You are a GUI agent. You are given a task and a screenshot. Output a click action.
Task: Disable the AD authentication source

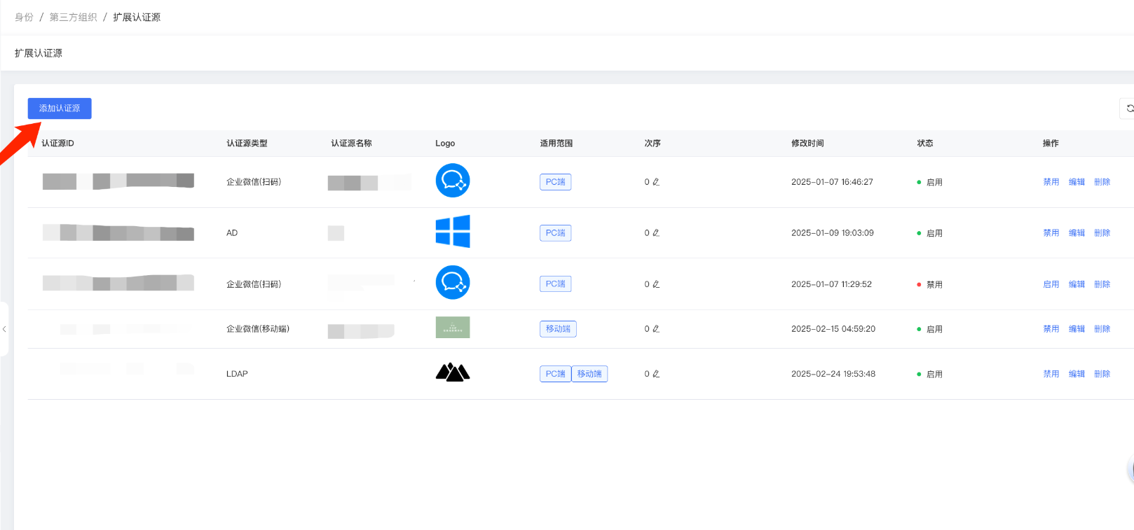[x=1051, y=233]
